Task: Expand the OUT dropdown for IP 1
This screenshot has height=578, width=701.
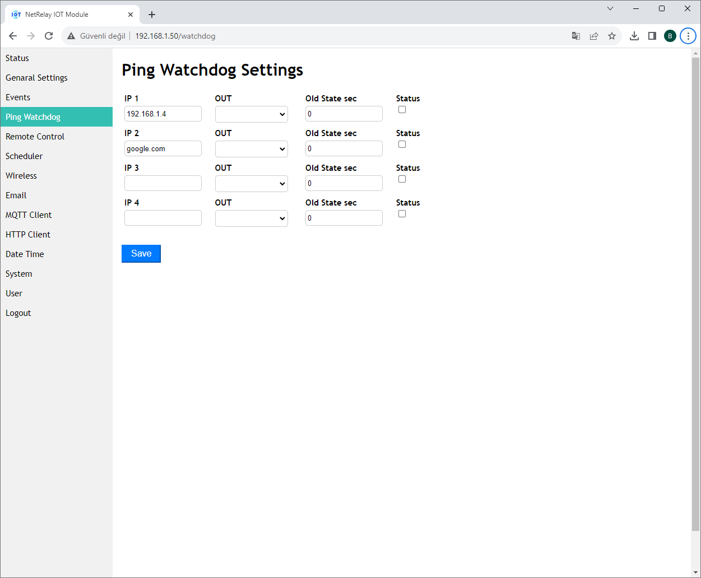Action: [x=251, y=114]
